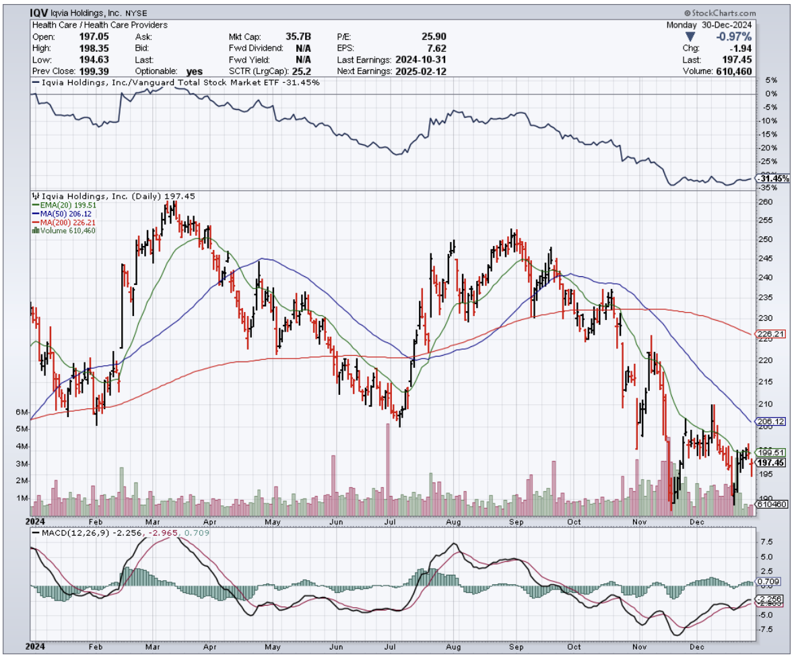Click the 206.12 MA(50) price tag

point(771,421)
